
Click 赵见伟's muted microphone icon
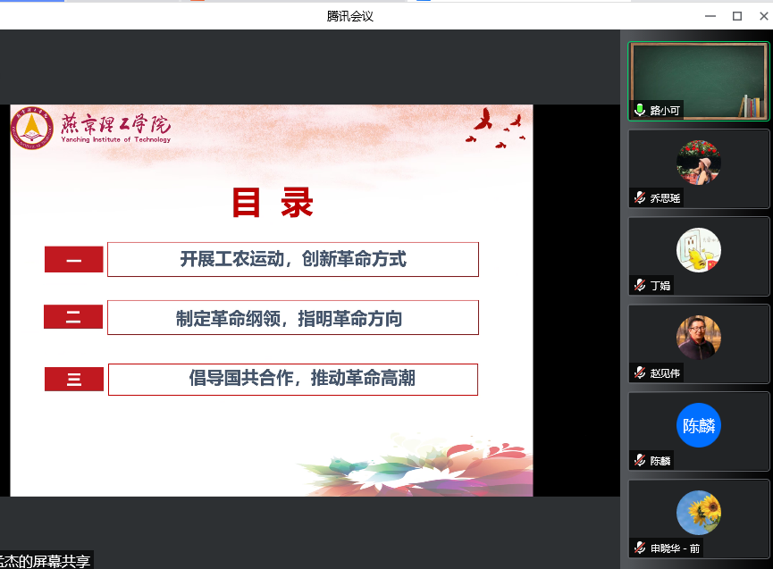640,373
